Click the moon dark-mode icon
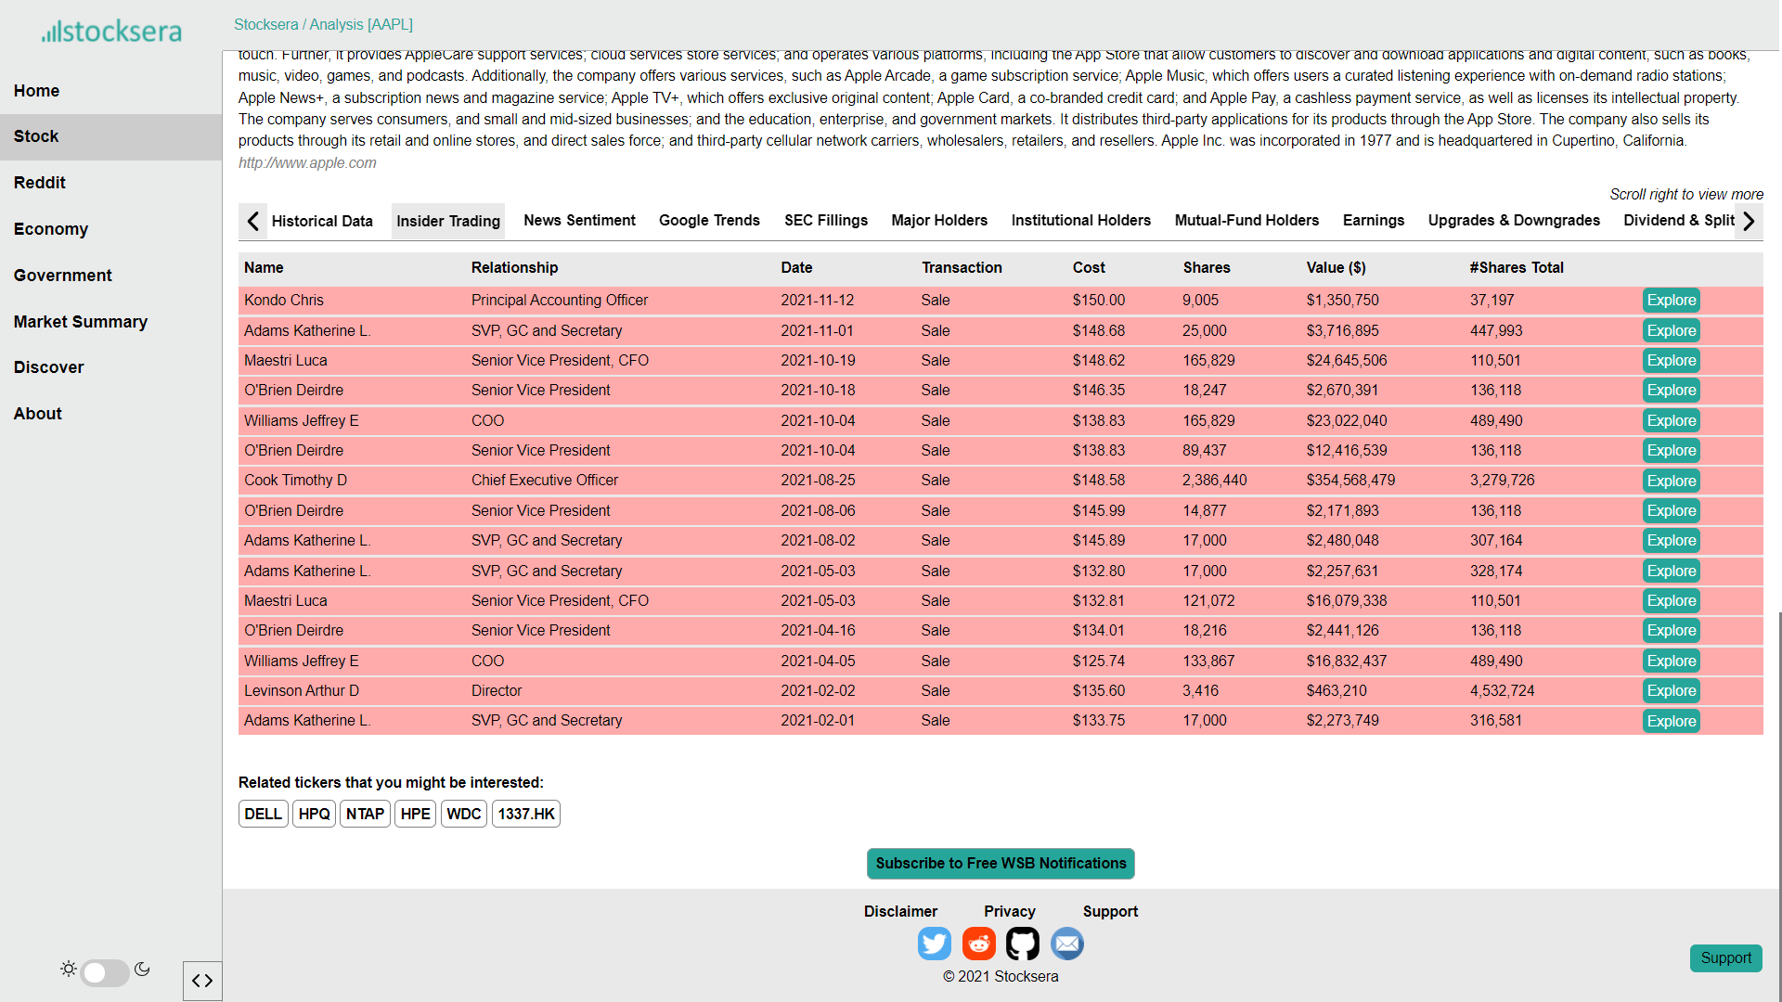 (142, 970)
